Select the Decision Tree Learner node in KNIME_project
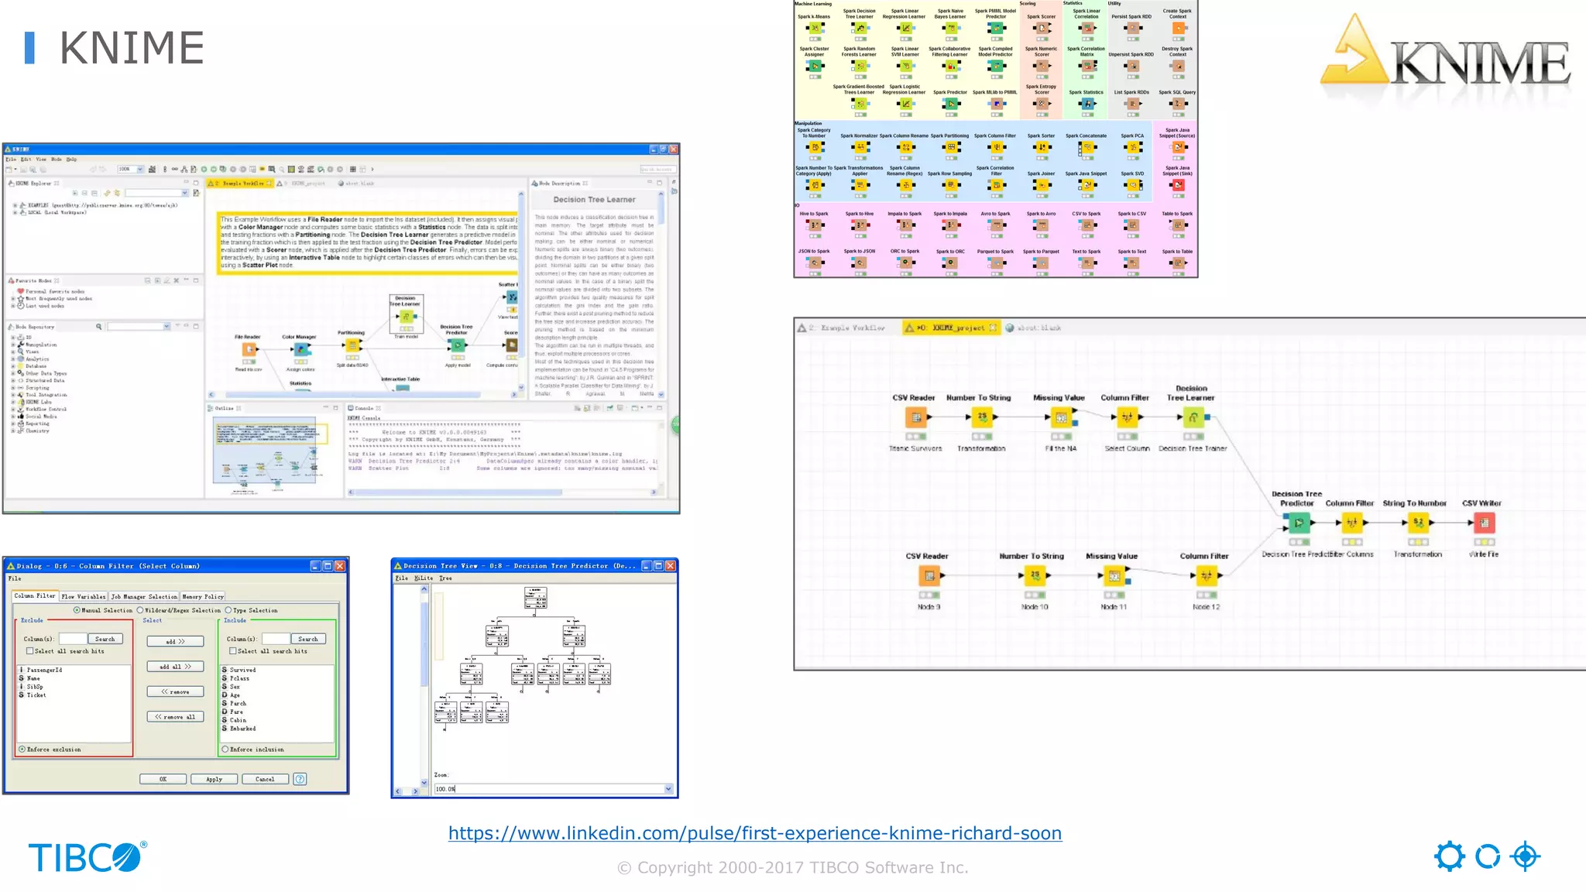The image size is (1586, 892). click(1193, 418)
